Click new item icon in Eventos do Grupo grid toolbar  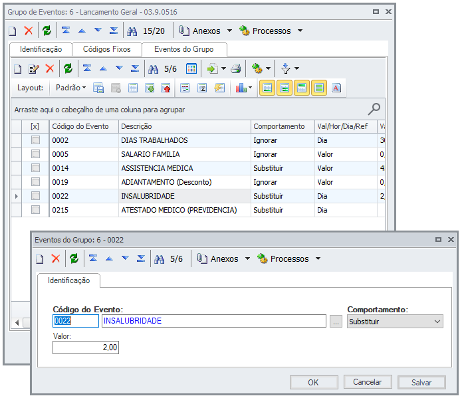18,69
